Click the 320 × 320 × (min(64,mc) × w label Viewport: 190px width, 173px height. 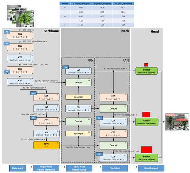pos(35,42)
